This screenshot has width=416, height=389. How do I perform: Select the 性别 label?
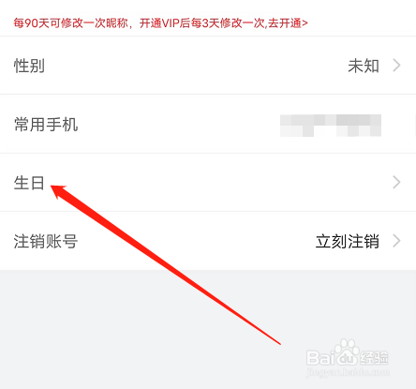[29, 66]
